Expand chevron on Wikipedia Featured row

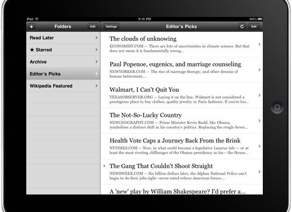pos(96,86)
